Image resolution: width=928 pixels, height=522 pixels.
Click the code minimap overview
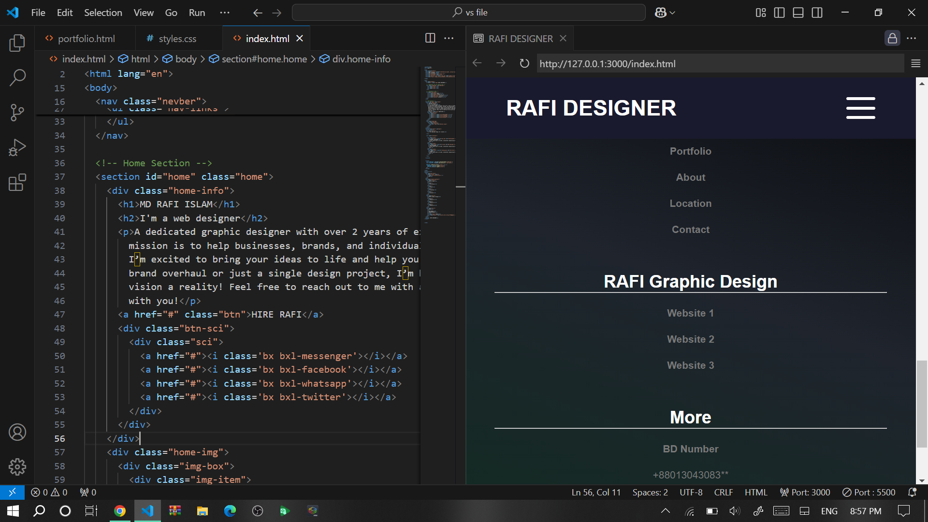440,145
